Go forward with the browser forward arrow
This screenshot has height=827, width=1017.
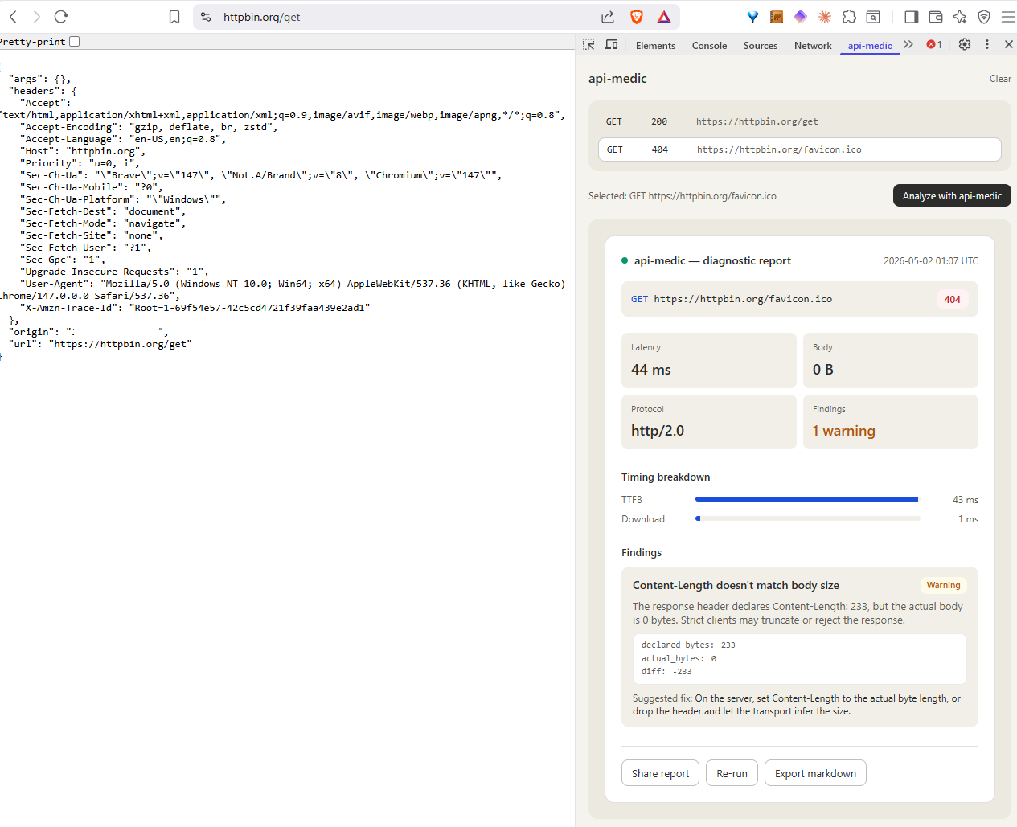[x=37, y=17]
